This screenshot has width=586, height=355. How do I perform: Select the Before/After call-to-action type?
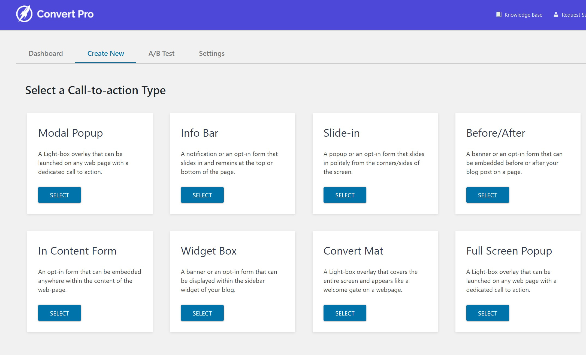coord(487,195)
